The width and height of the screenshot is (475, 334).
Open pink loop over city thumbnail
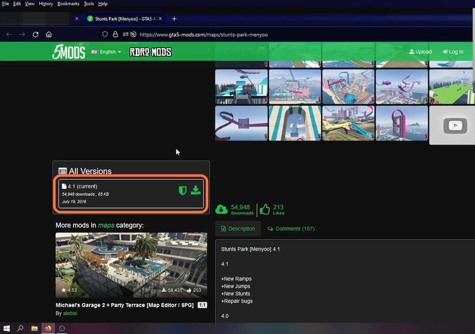pyautogui.click(x=402, y=123)
